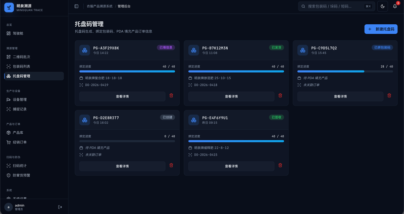404x214 pixels.
Task: Click the binding progress bar of PG-A3F29X8K
Action: (x=127, y=71)
